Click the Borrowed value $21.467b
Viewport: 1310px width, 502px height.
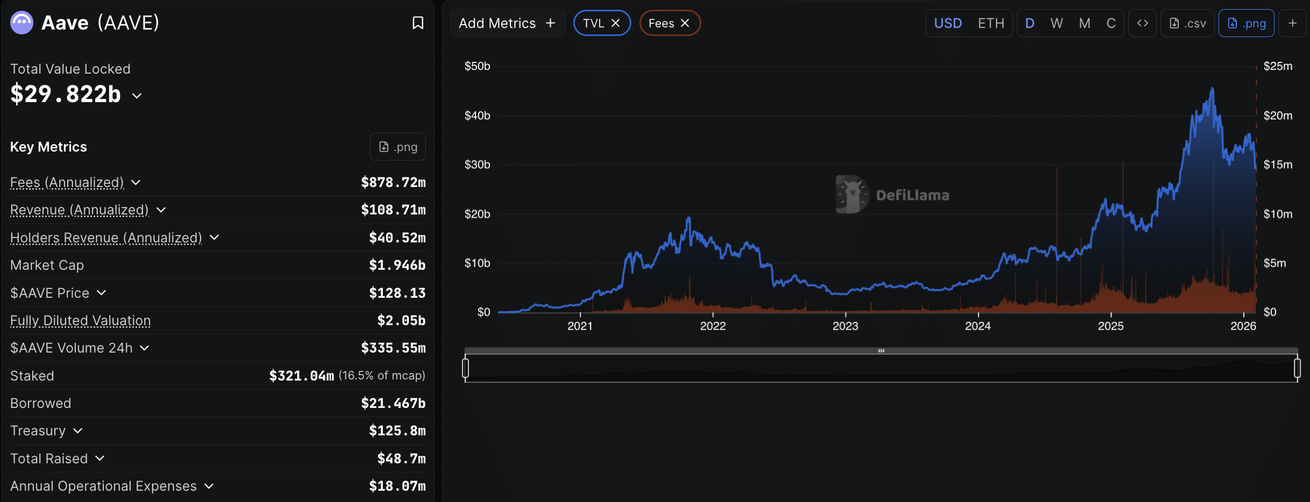[x=393, y=403]
